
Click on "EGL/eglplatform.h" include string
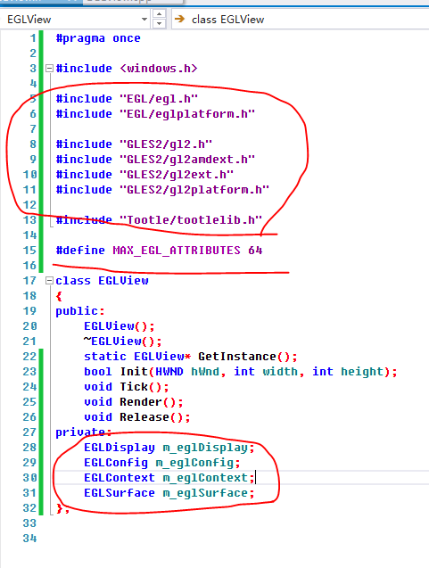(187, 114)
